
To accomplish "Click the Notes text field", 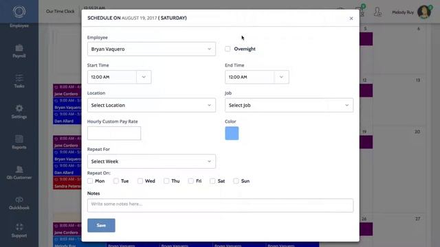I will [x=220, y=205].
